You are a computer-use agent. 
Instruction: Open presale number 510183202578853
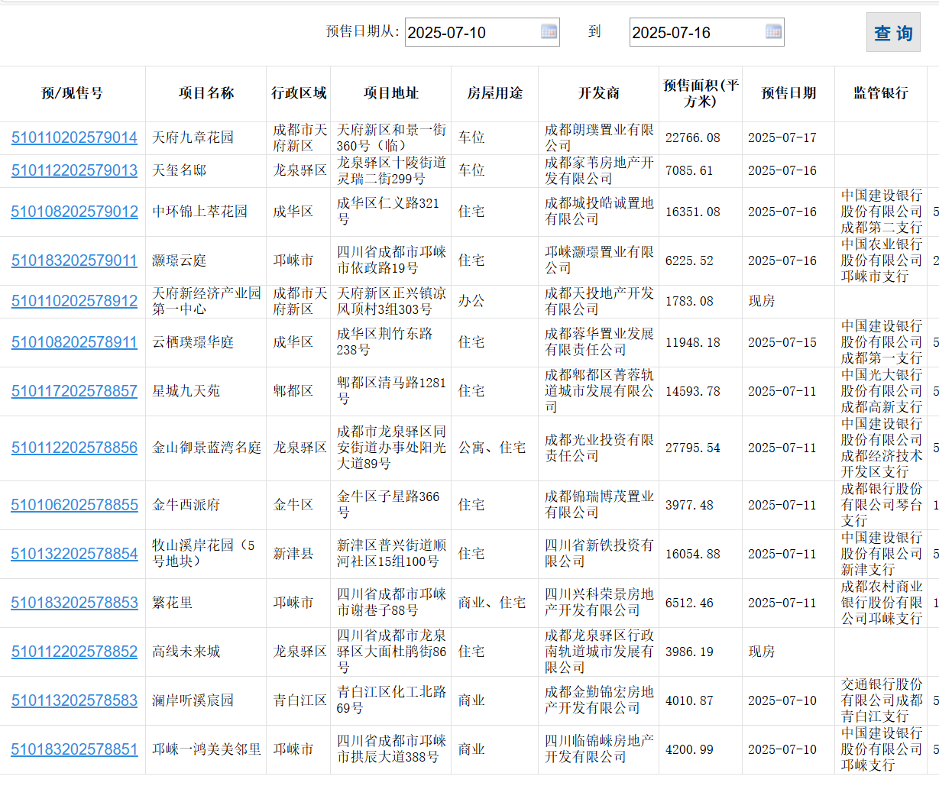(74, 603)
